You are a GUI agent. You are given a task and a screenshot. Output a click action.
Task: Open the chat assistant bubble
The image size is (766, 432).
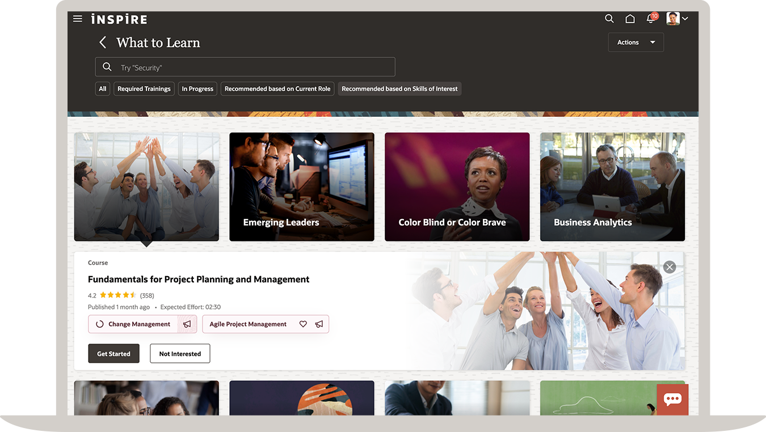(x=672, y=400)
